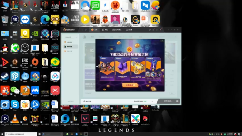Click the 立即参与 button in the popup
This screenshot has width=242, height=136.
pos(130,85)
